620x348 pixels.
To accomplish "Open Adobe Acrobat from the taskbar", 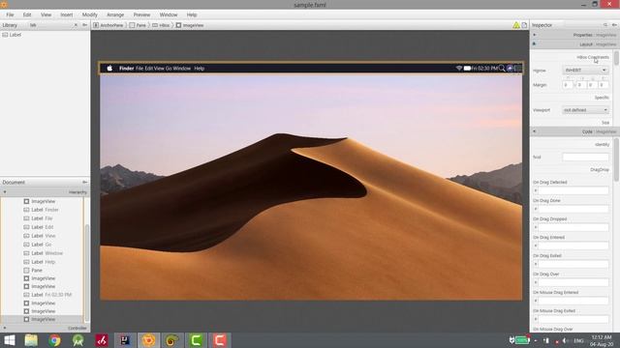I will [x=102, y=340].
